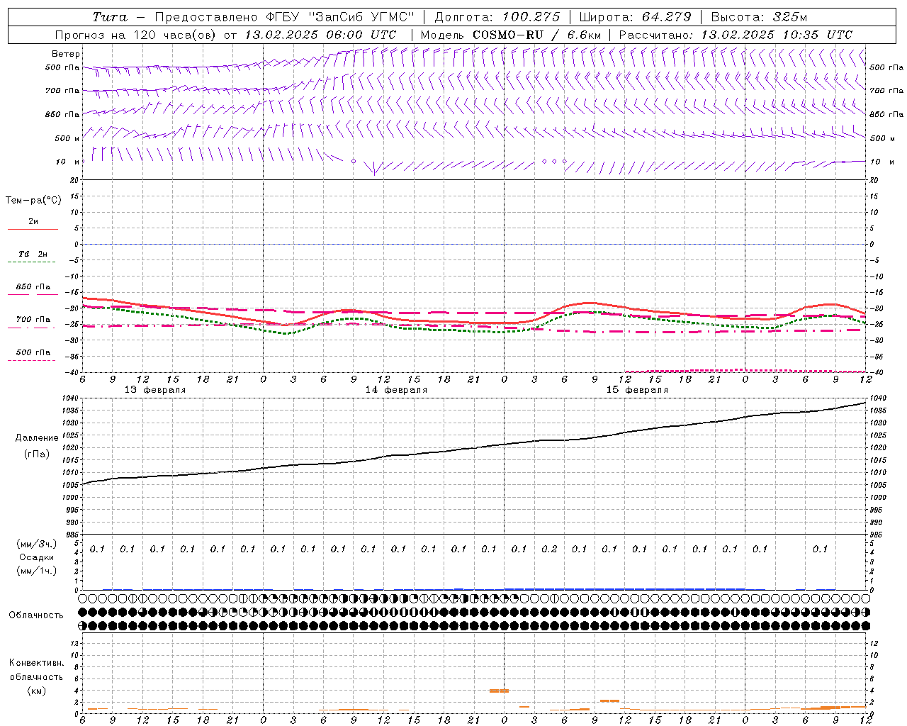The image size is (907, 726).
Task: Click the "Тем-ра(°C)" temperature panel label
Action: click(x=33, y=201)
